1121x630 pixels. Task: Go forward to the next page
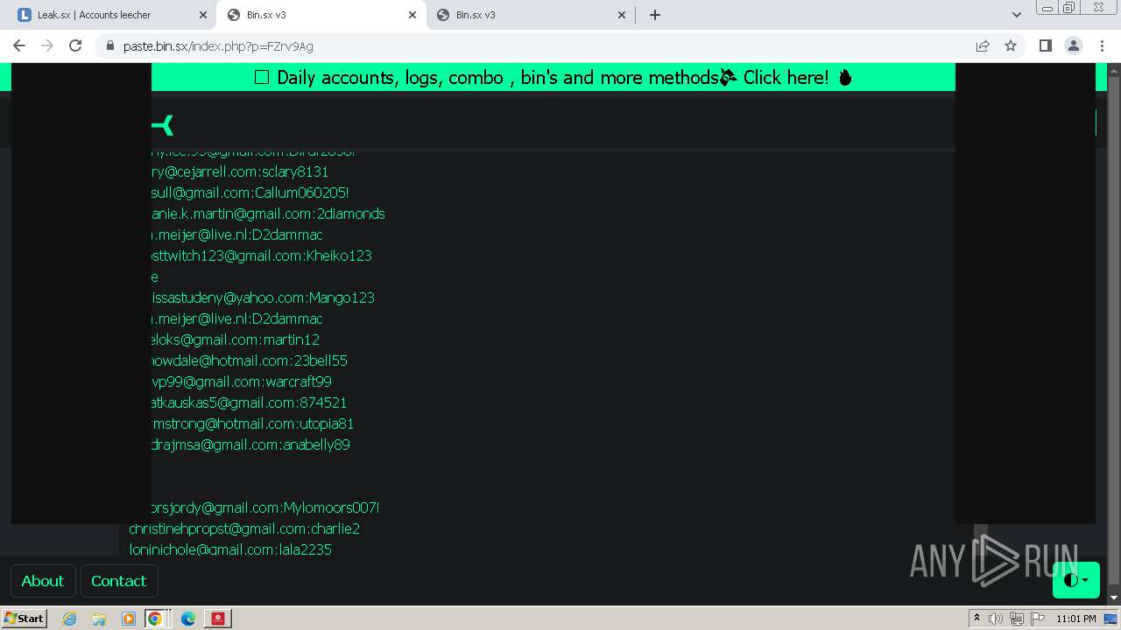point(47,45)
